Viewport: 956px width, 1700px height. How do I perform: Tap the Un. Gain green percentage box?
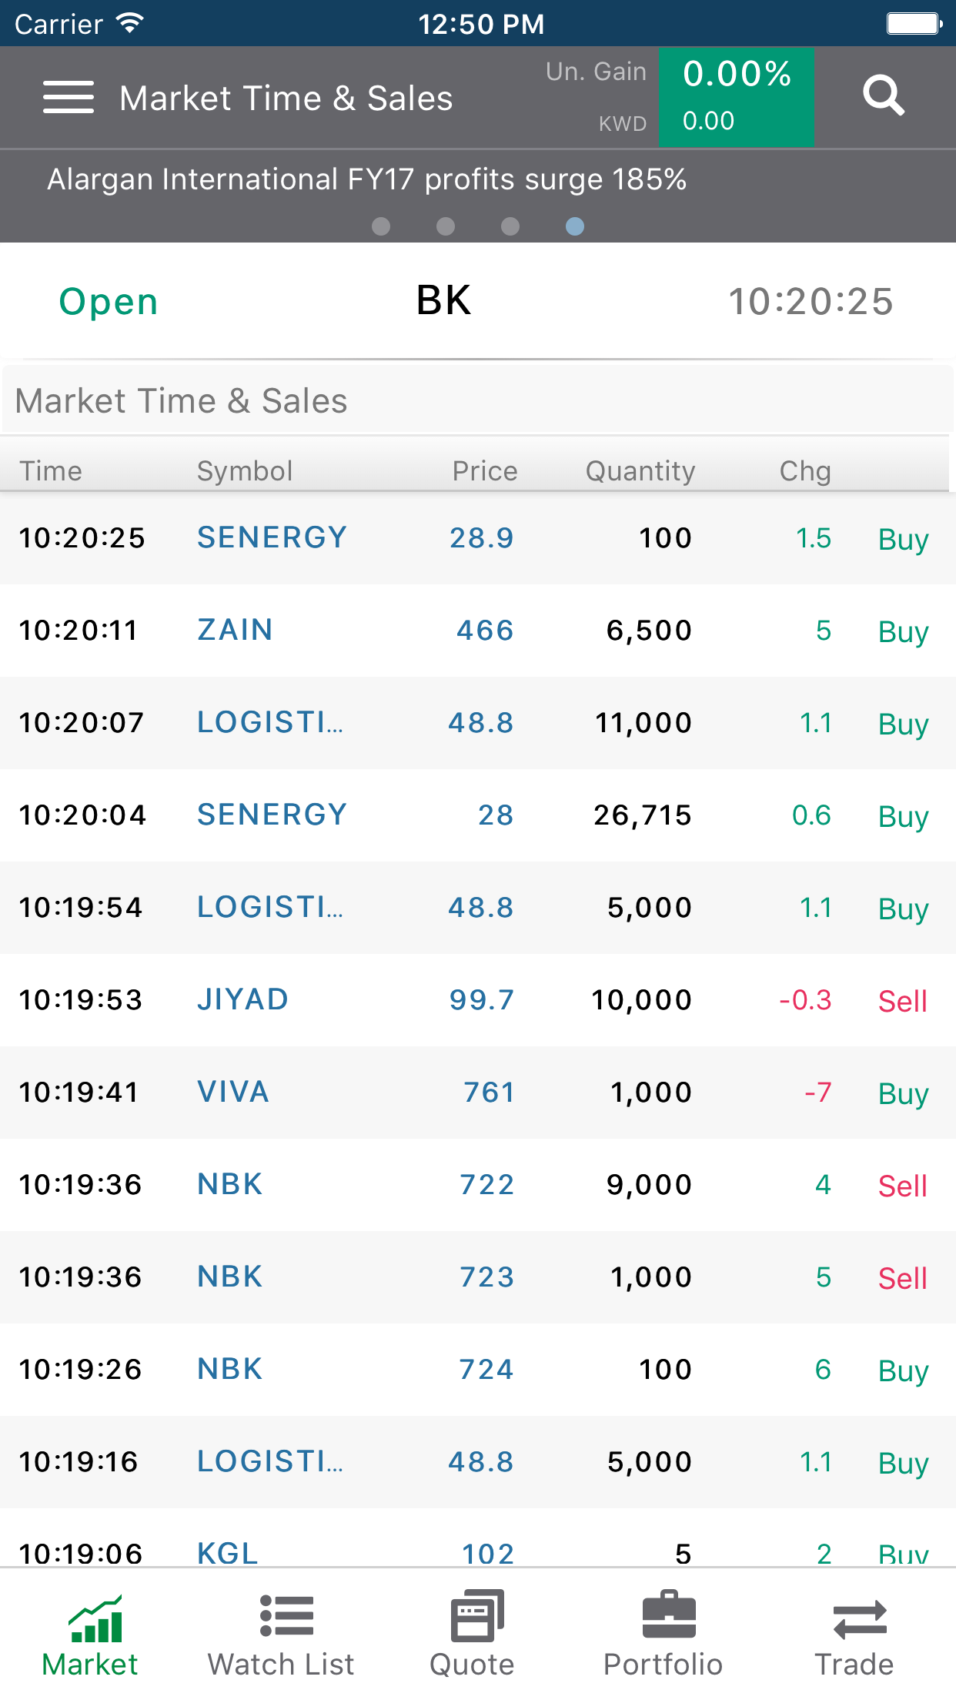tap(736, 97)
